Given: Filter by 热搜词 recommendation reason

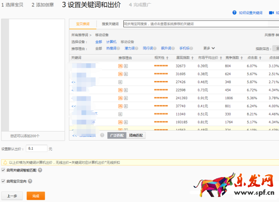Looking at the screenshot, I should coord(111,48).
